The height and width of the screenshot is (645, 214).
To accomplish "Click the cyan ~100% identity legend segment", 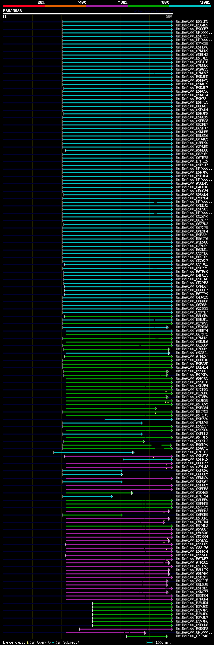I will click(x=190, y=6).
